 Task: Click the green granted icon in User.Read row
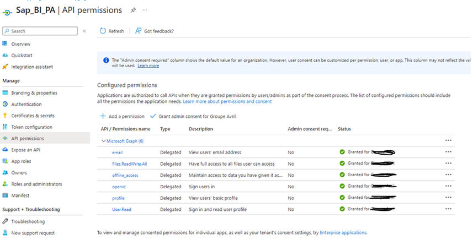pos(342,209)
